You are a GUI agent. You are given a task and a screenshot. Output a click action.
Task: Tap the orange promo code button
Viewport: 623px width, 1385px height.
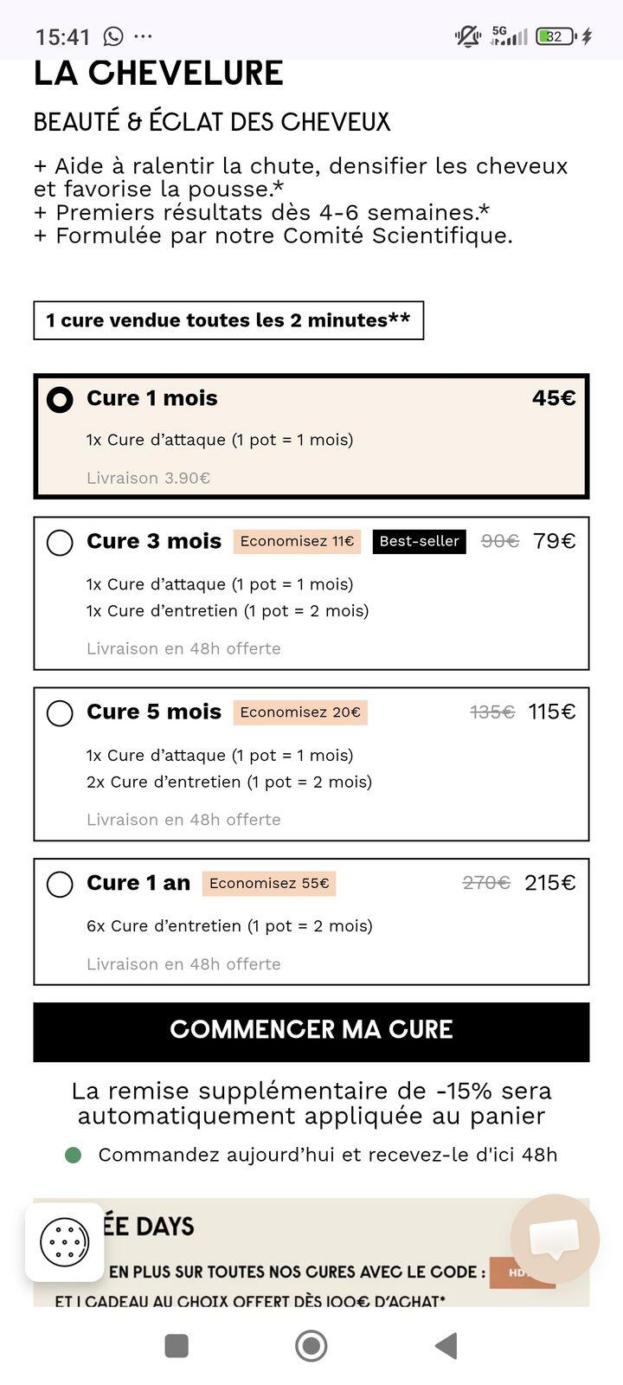coord(522,1272)
